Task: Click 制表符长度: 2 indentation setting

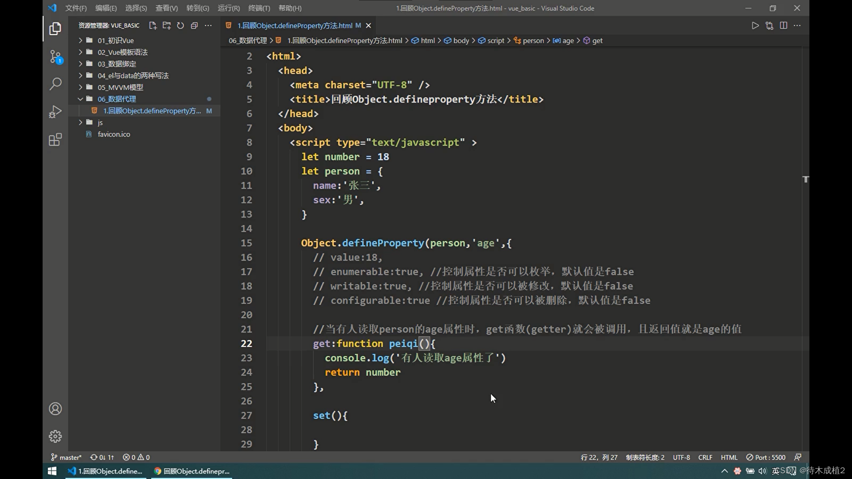Action: tap(645, 457)
